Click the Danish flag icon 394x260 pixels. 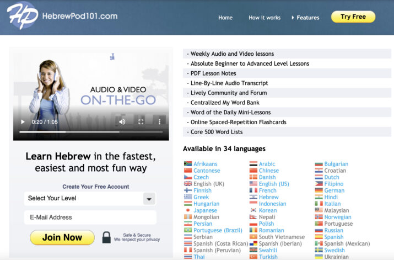[x=253, y=177]
